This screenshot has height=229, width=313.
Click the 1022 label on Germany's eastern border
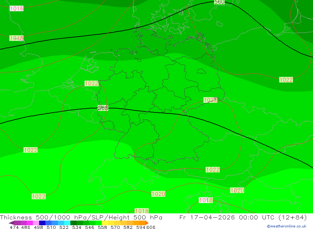210,100
